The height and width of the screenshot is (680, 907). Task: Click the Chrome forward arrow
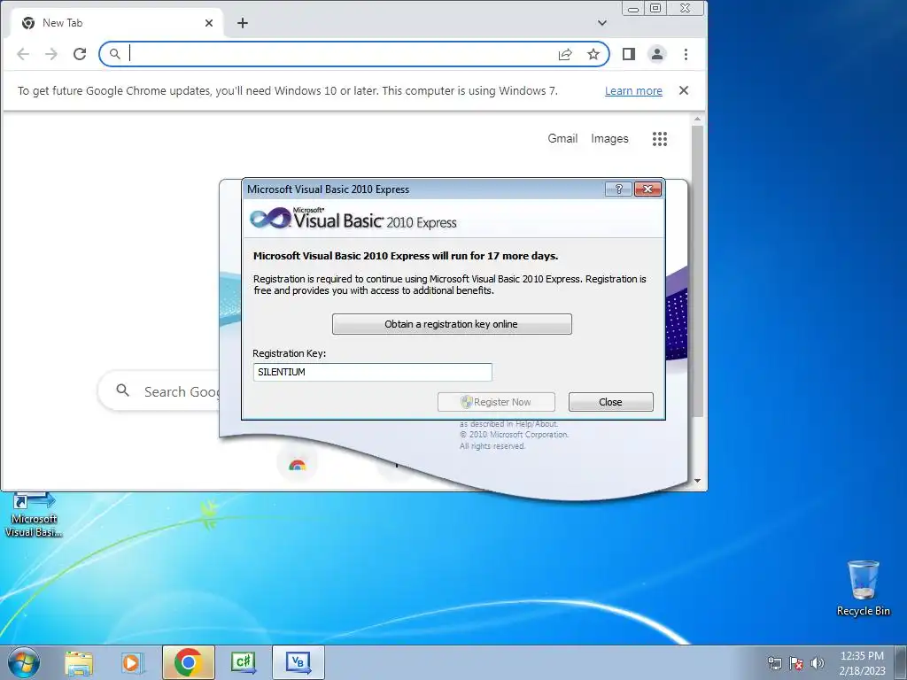pyautogui.click(x=51, y=54)
